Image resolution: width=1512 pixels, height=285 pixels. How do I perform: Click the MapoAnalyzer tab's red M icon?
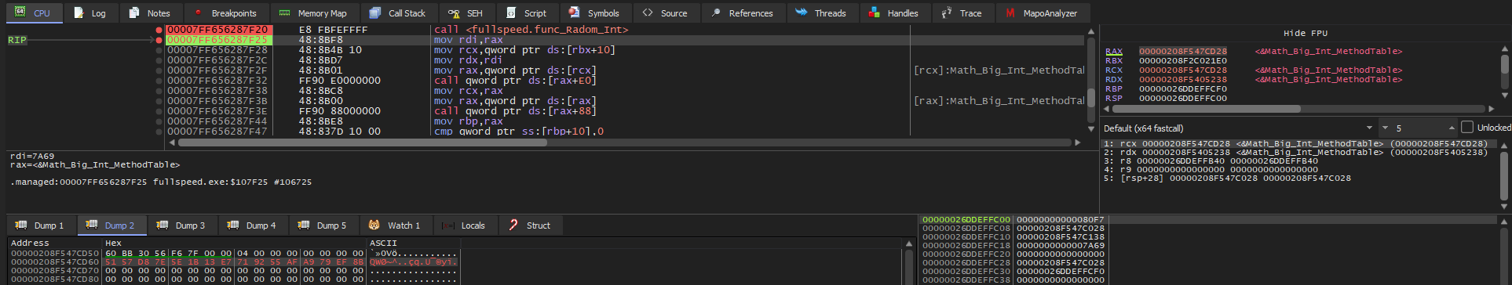pos(1010,13)
